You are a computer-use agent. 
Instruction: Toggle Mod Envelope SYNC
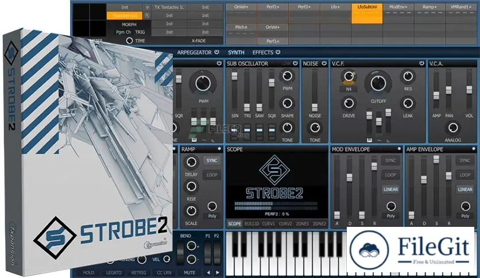point(390,160)
